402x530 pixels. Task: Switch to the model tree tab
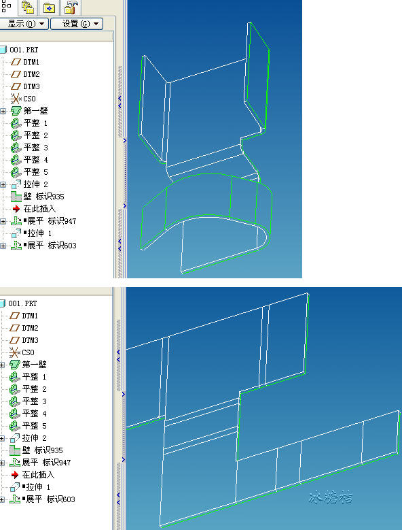6,7
